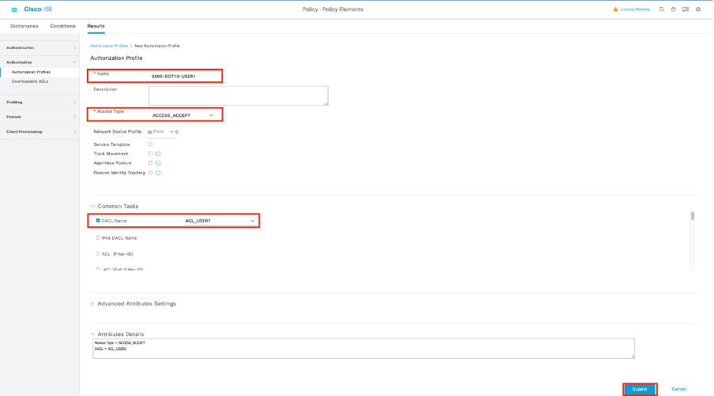The height and width of the screenshot is (396, 714).
Task: Collapse the Attributes Details section
Action: pyautogui.click(x=93, y=334)
